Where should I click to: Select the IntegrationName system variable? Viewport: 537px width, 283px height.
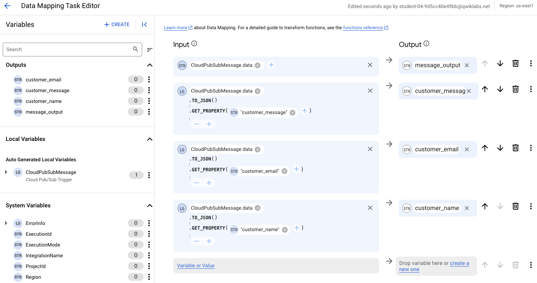click(44, 255)
